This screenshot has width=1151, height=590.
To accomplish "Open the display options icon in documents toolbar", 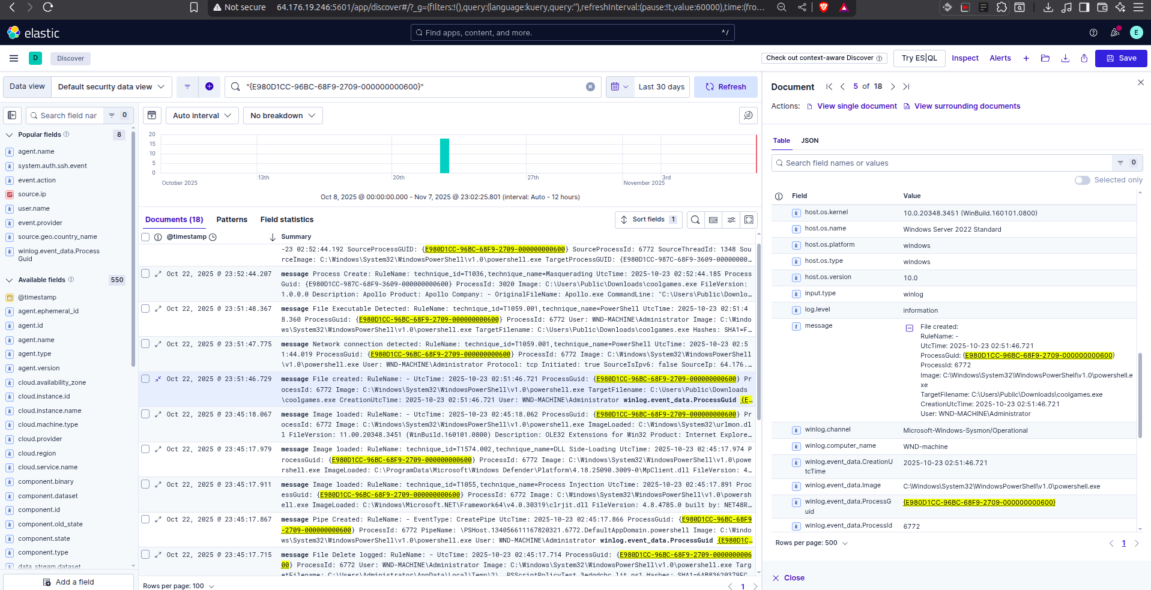I will (731, 220).
